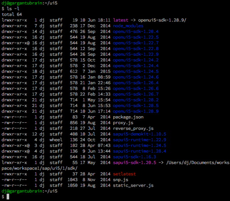Select openui5-sdk-1.22.7 directory name

pyautogui.click(x=136, y=43)
